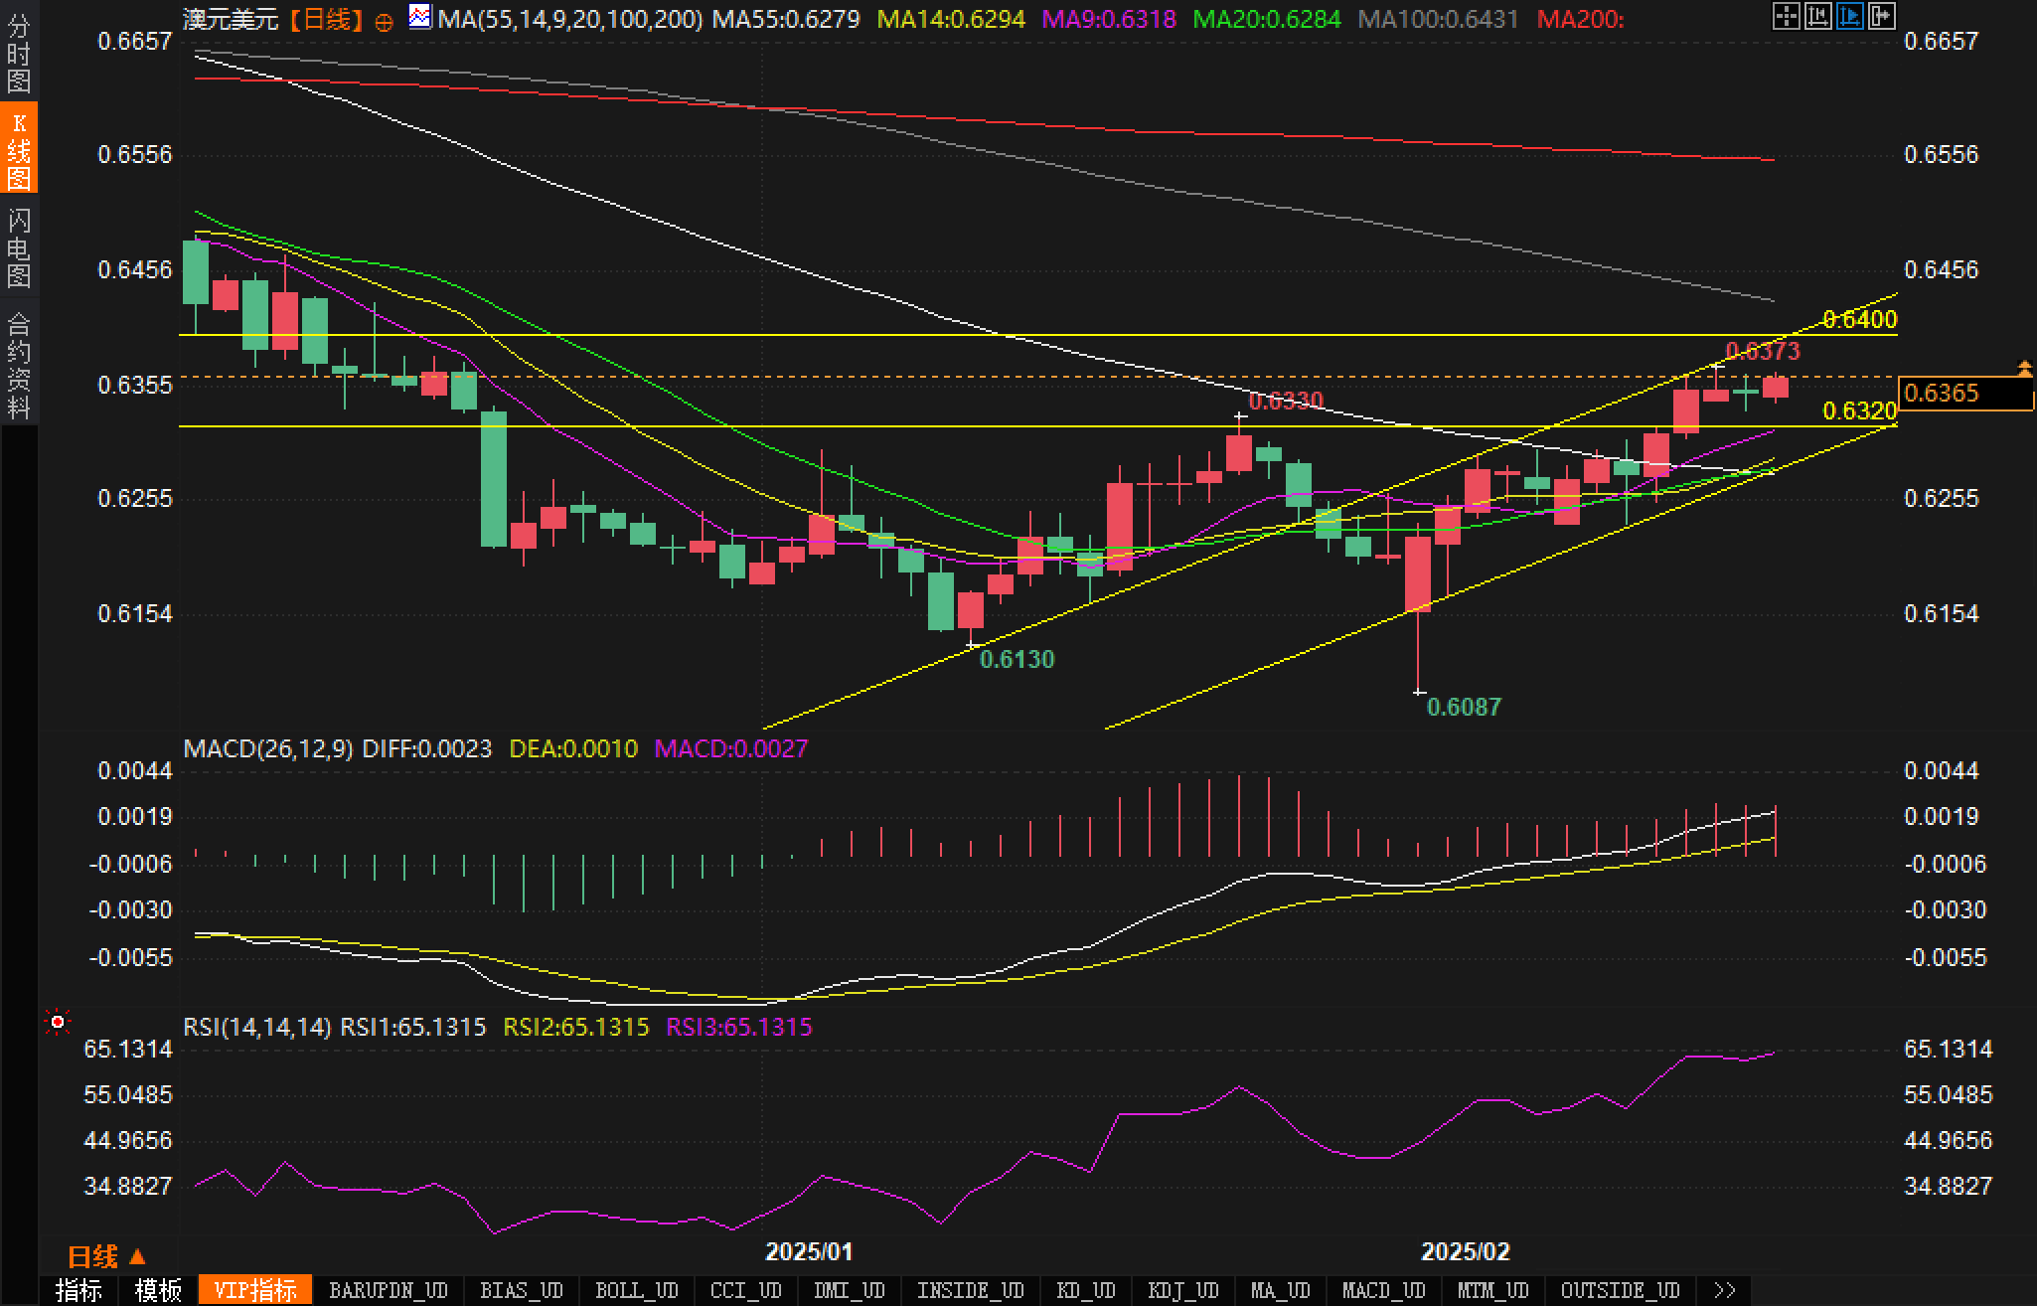Click the 0.6330 peak annotation

tap(1286, 401)
